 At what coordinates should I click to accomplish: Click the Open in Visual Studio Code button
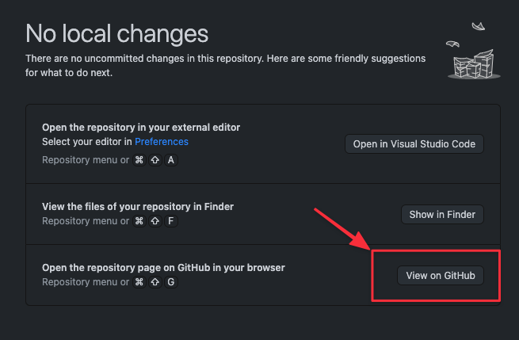click(414, 144)
